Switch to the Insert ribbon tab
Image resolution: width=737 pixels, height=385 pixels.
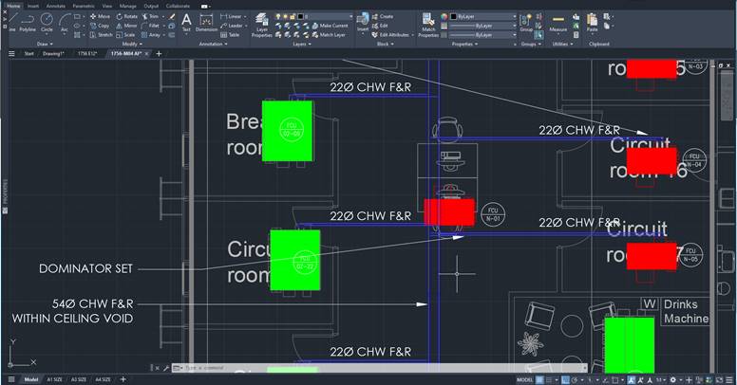click(x=33, y=6)
